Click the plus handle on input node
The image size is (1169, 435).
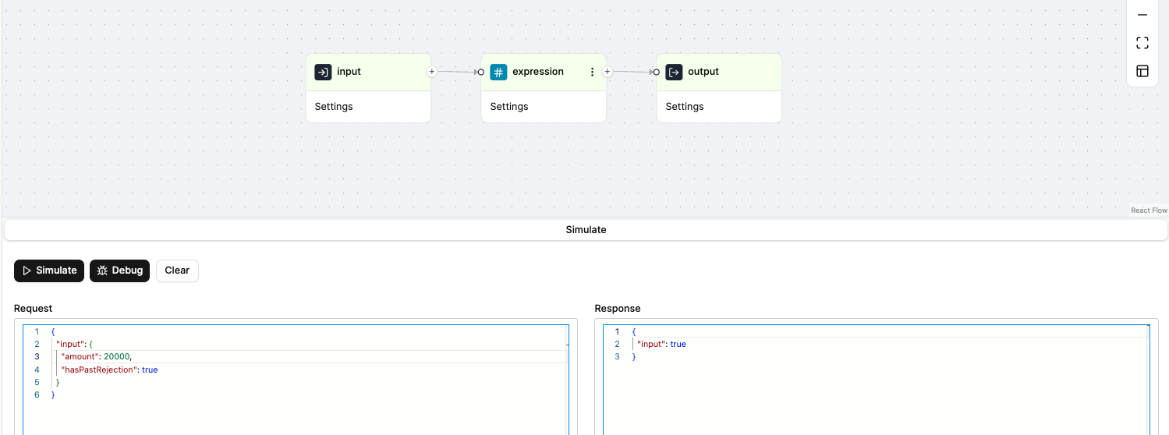tap(431, 72)
